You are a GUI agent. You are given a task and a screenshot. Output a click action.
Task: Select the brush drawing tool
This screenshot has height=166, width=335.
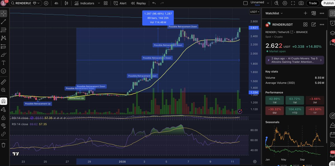(x=4, y=55)
